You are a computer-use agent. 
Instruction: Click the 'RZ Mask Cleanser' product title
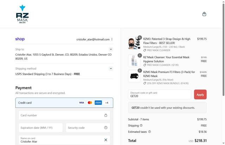tap(166, 59)
